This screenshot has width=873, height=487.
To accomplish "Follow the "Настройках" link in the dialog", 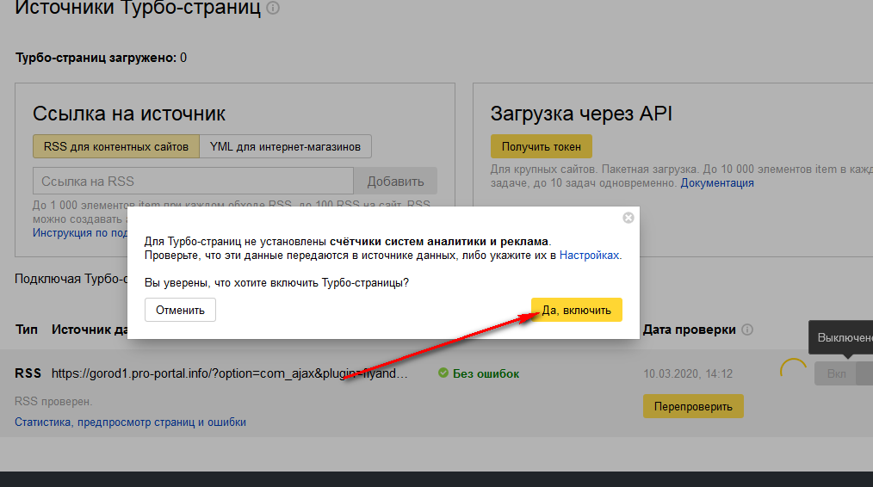I will pos(589,256).
